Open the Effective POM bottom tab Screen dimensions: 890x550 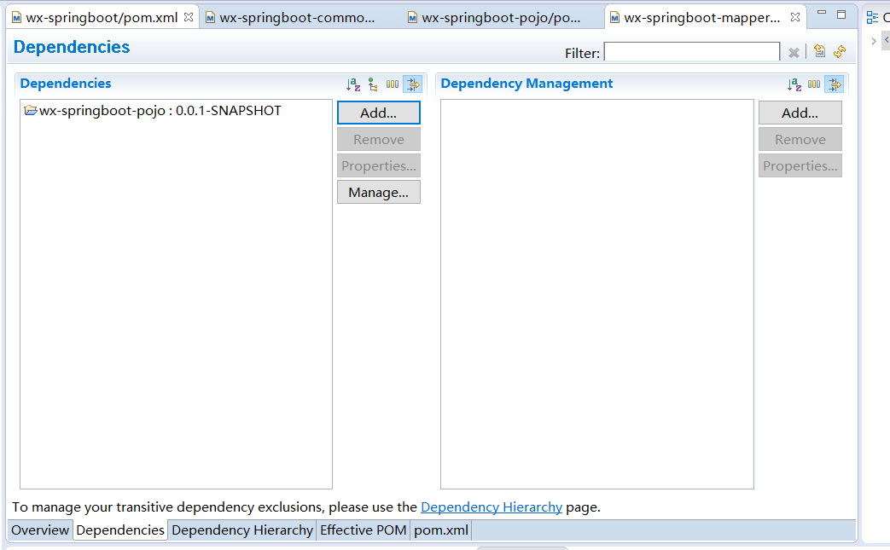[x=364, y=530]
